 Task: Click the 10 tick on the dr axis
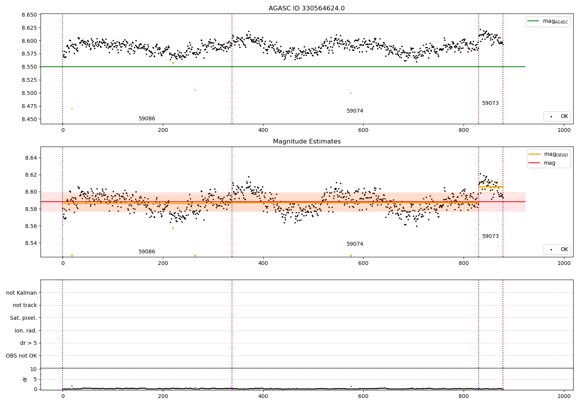pyautogui.click(x=34, y=370)
